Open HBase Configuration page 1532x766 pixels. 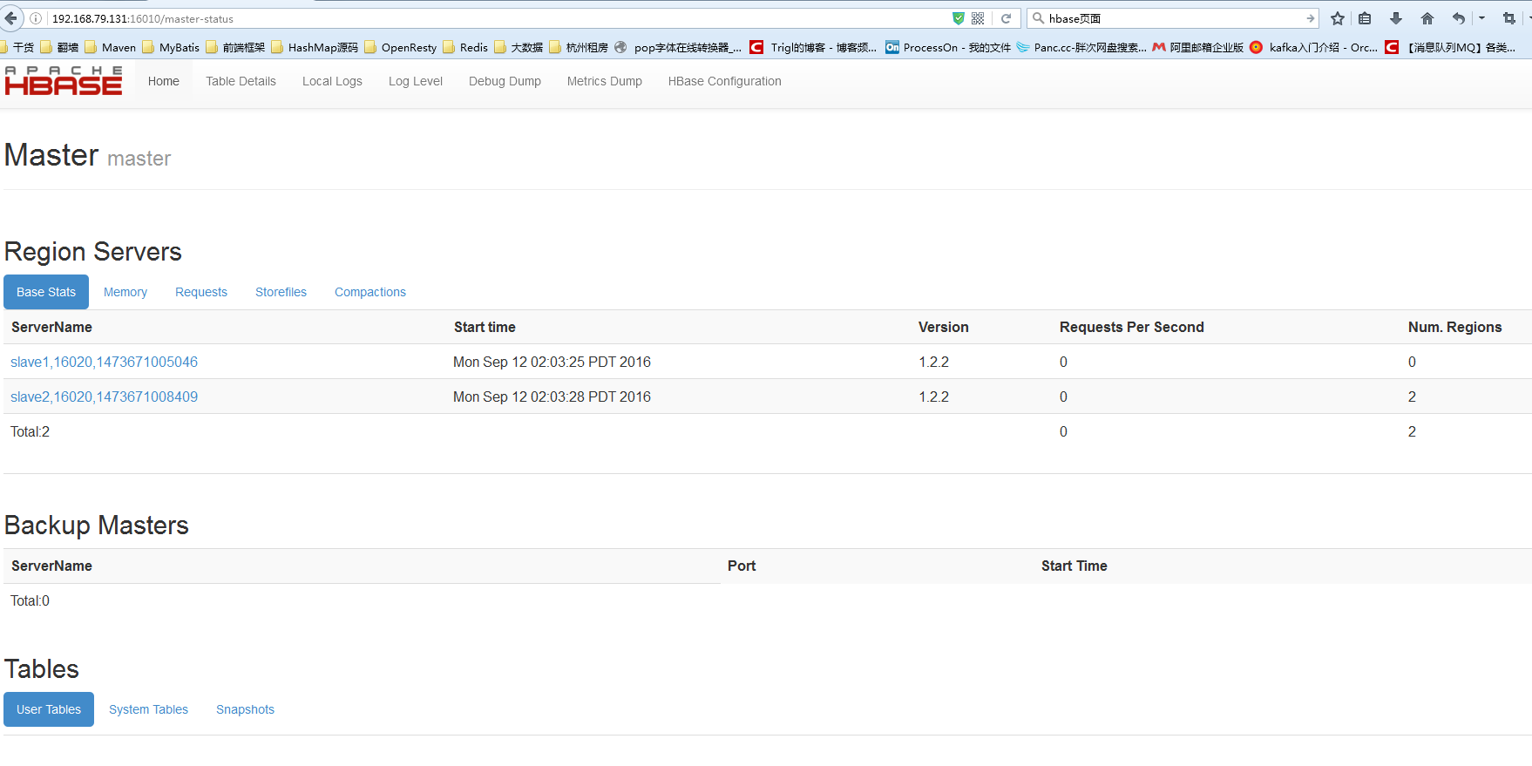coord(725,81)
